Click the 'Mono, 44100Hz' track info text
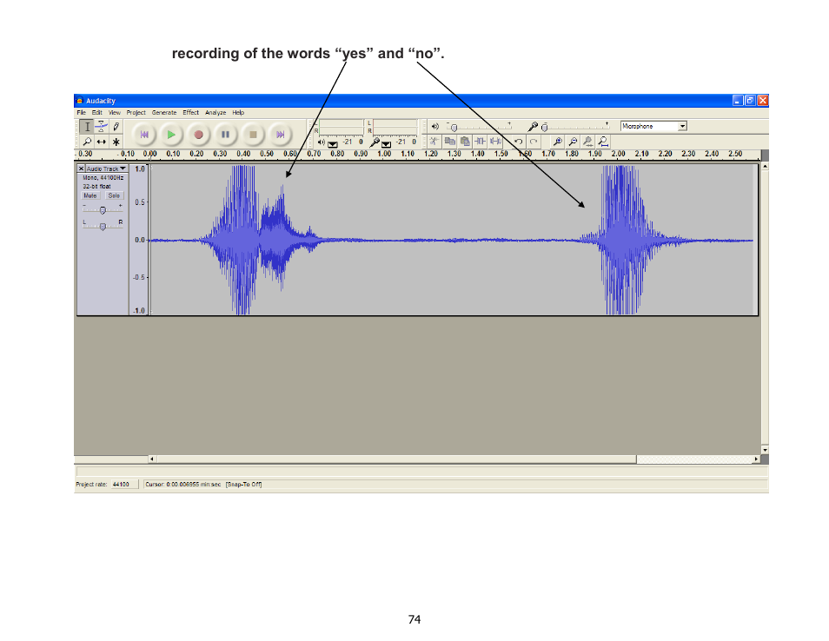 point(103,177)
